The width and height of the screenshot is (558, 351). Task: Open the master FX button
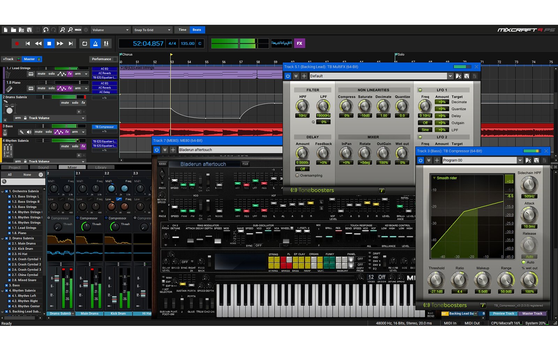pyautogui.click(x=300, y=43)
